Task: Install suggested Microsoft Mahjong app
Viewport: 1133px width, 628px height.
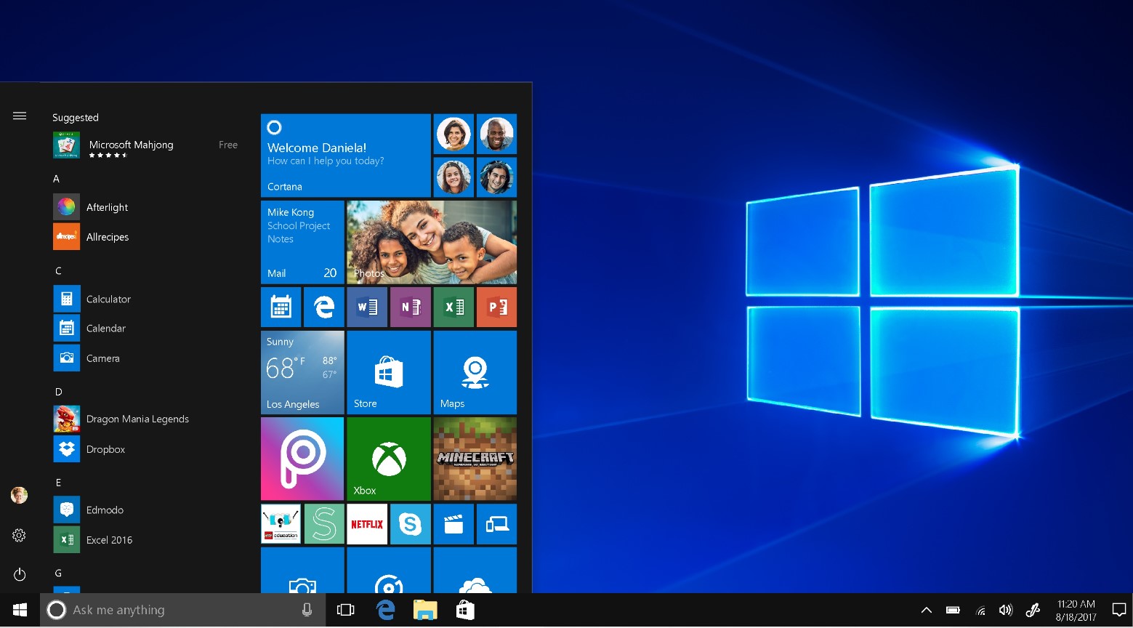Action: [145, 145]
